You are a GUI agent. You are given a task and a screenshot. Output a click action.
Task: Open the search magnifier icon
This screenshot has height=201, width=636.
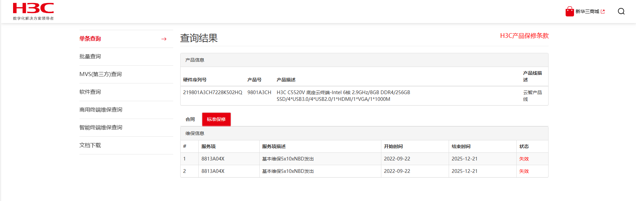click(x=621, y=11)
